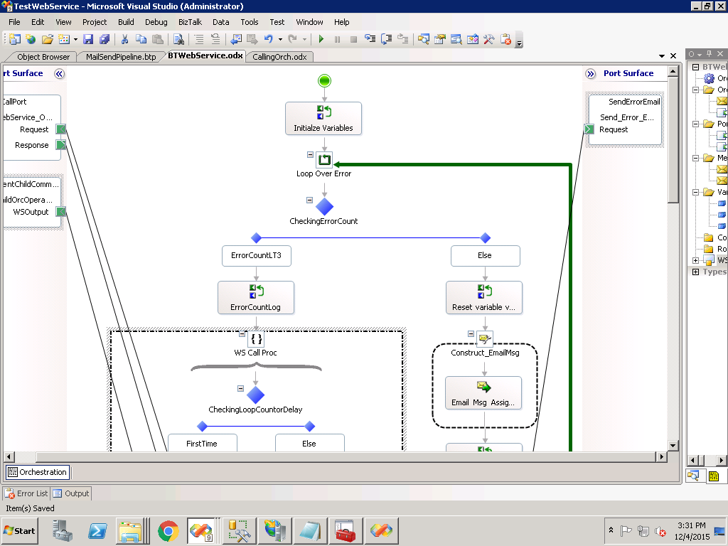
Task: Click the Orchestration view tab at bottom
Action: 38,472
